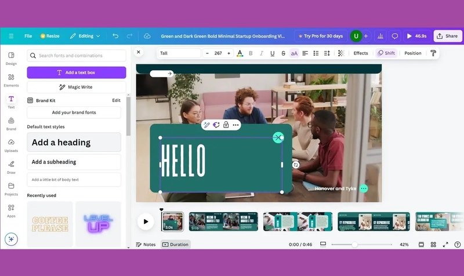Click Magic Write wand on floating toolbar
464x276 pixels.
(x=206, y=125)
